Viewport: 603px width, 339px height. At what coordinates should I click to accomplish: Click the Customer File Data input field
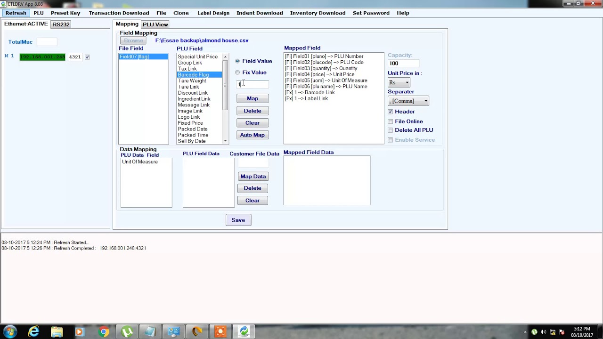[x=253, y=163]
